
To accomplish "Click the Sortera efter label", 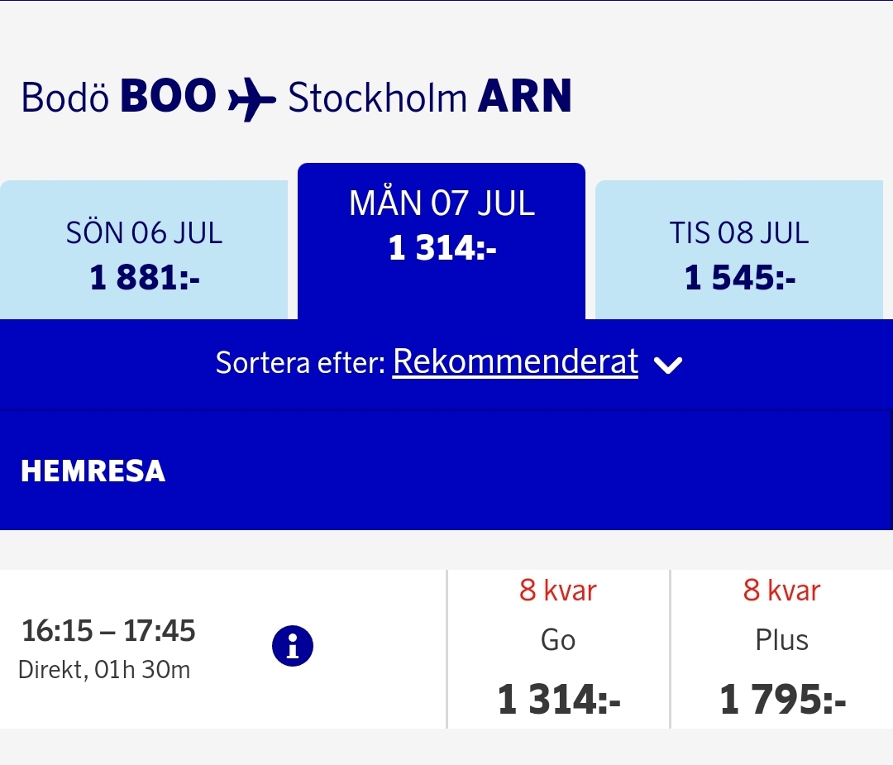I will pos(301,363).
